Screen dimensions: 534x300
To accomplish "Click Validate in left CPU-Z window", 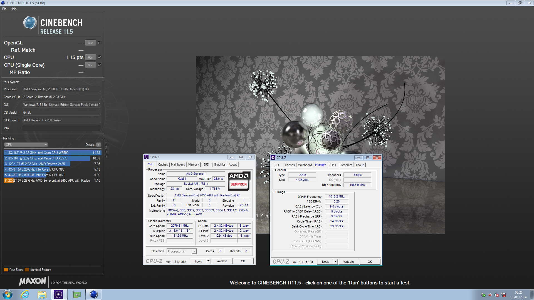I will (222, 261).
